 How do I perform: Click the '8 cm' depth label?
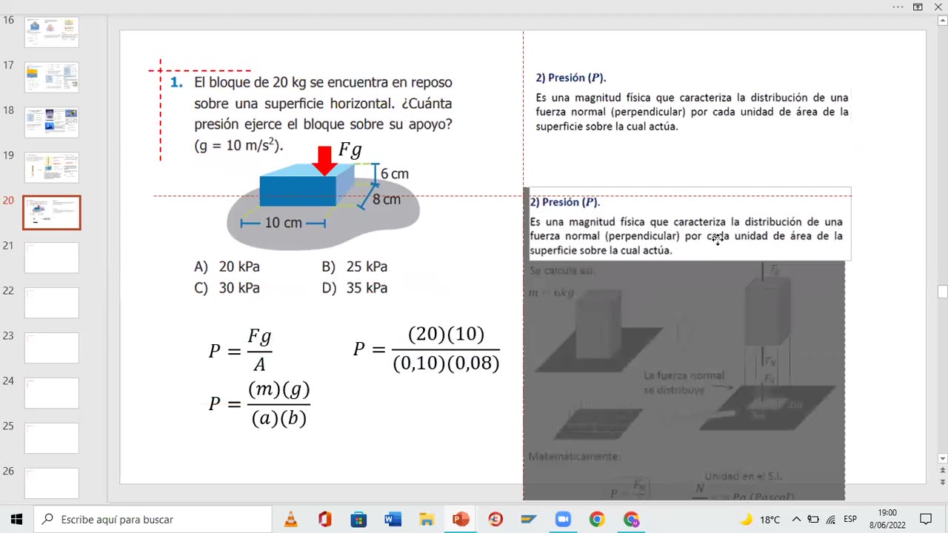coord(387,199)
